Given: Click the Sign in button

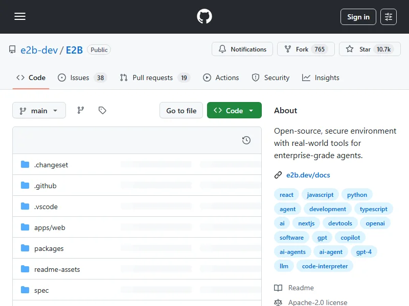Looking at the screenshot, I should click(358, 17).
